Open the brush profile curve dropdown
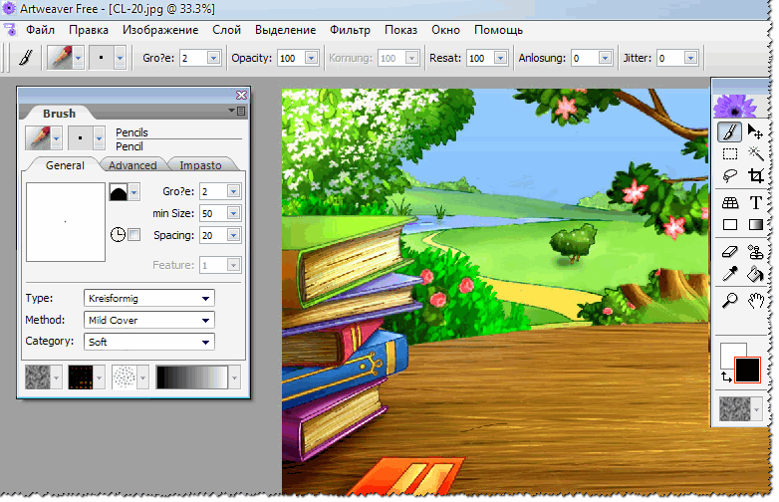 coord(134,191)
